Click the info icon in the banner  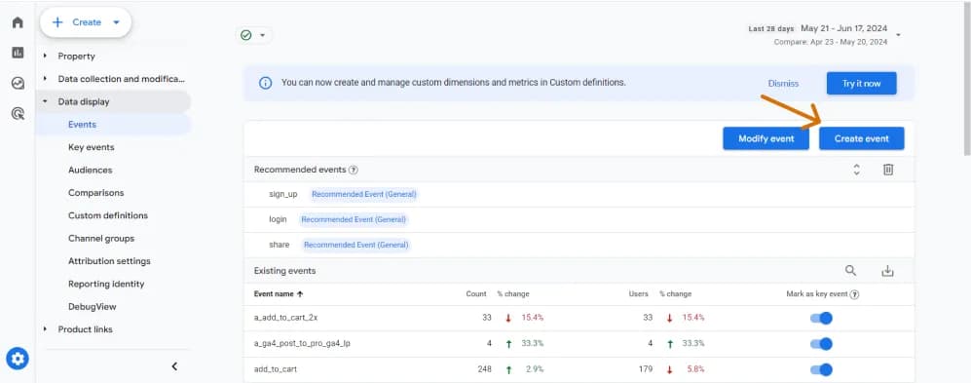tap(265, 83)
